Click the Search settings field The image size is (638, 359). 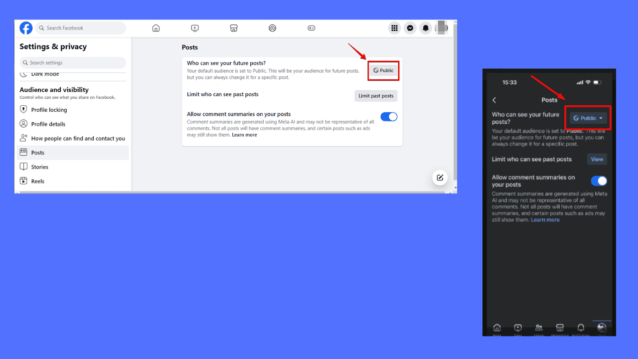(73, 63)
